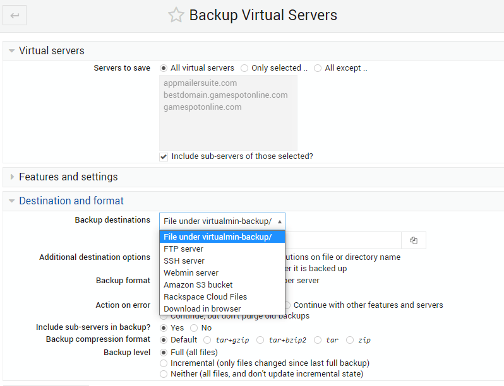Viewport: 504px width, 386px height.
Task: Select the All virtual servers radio button
Action: (x=164, y=68)
